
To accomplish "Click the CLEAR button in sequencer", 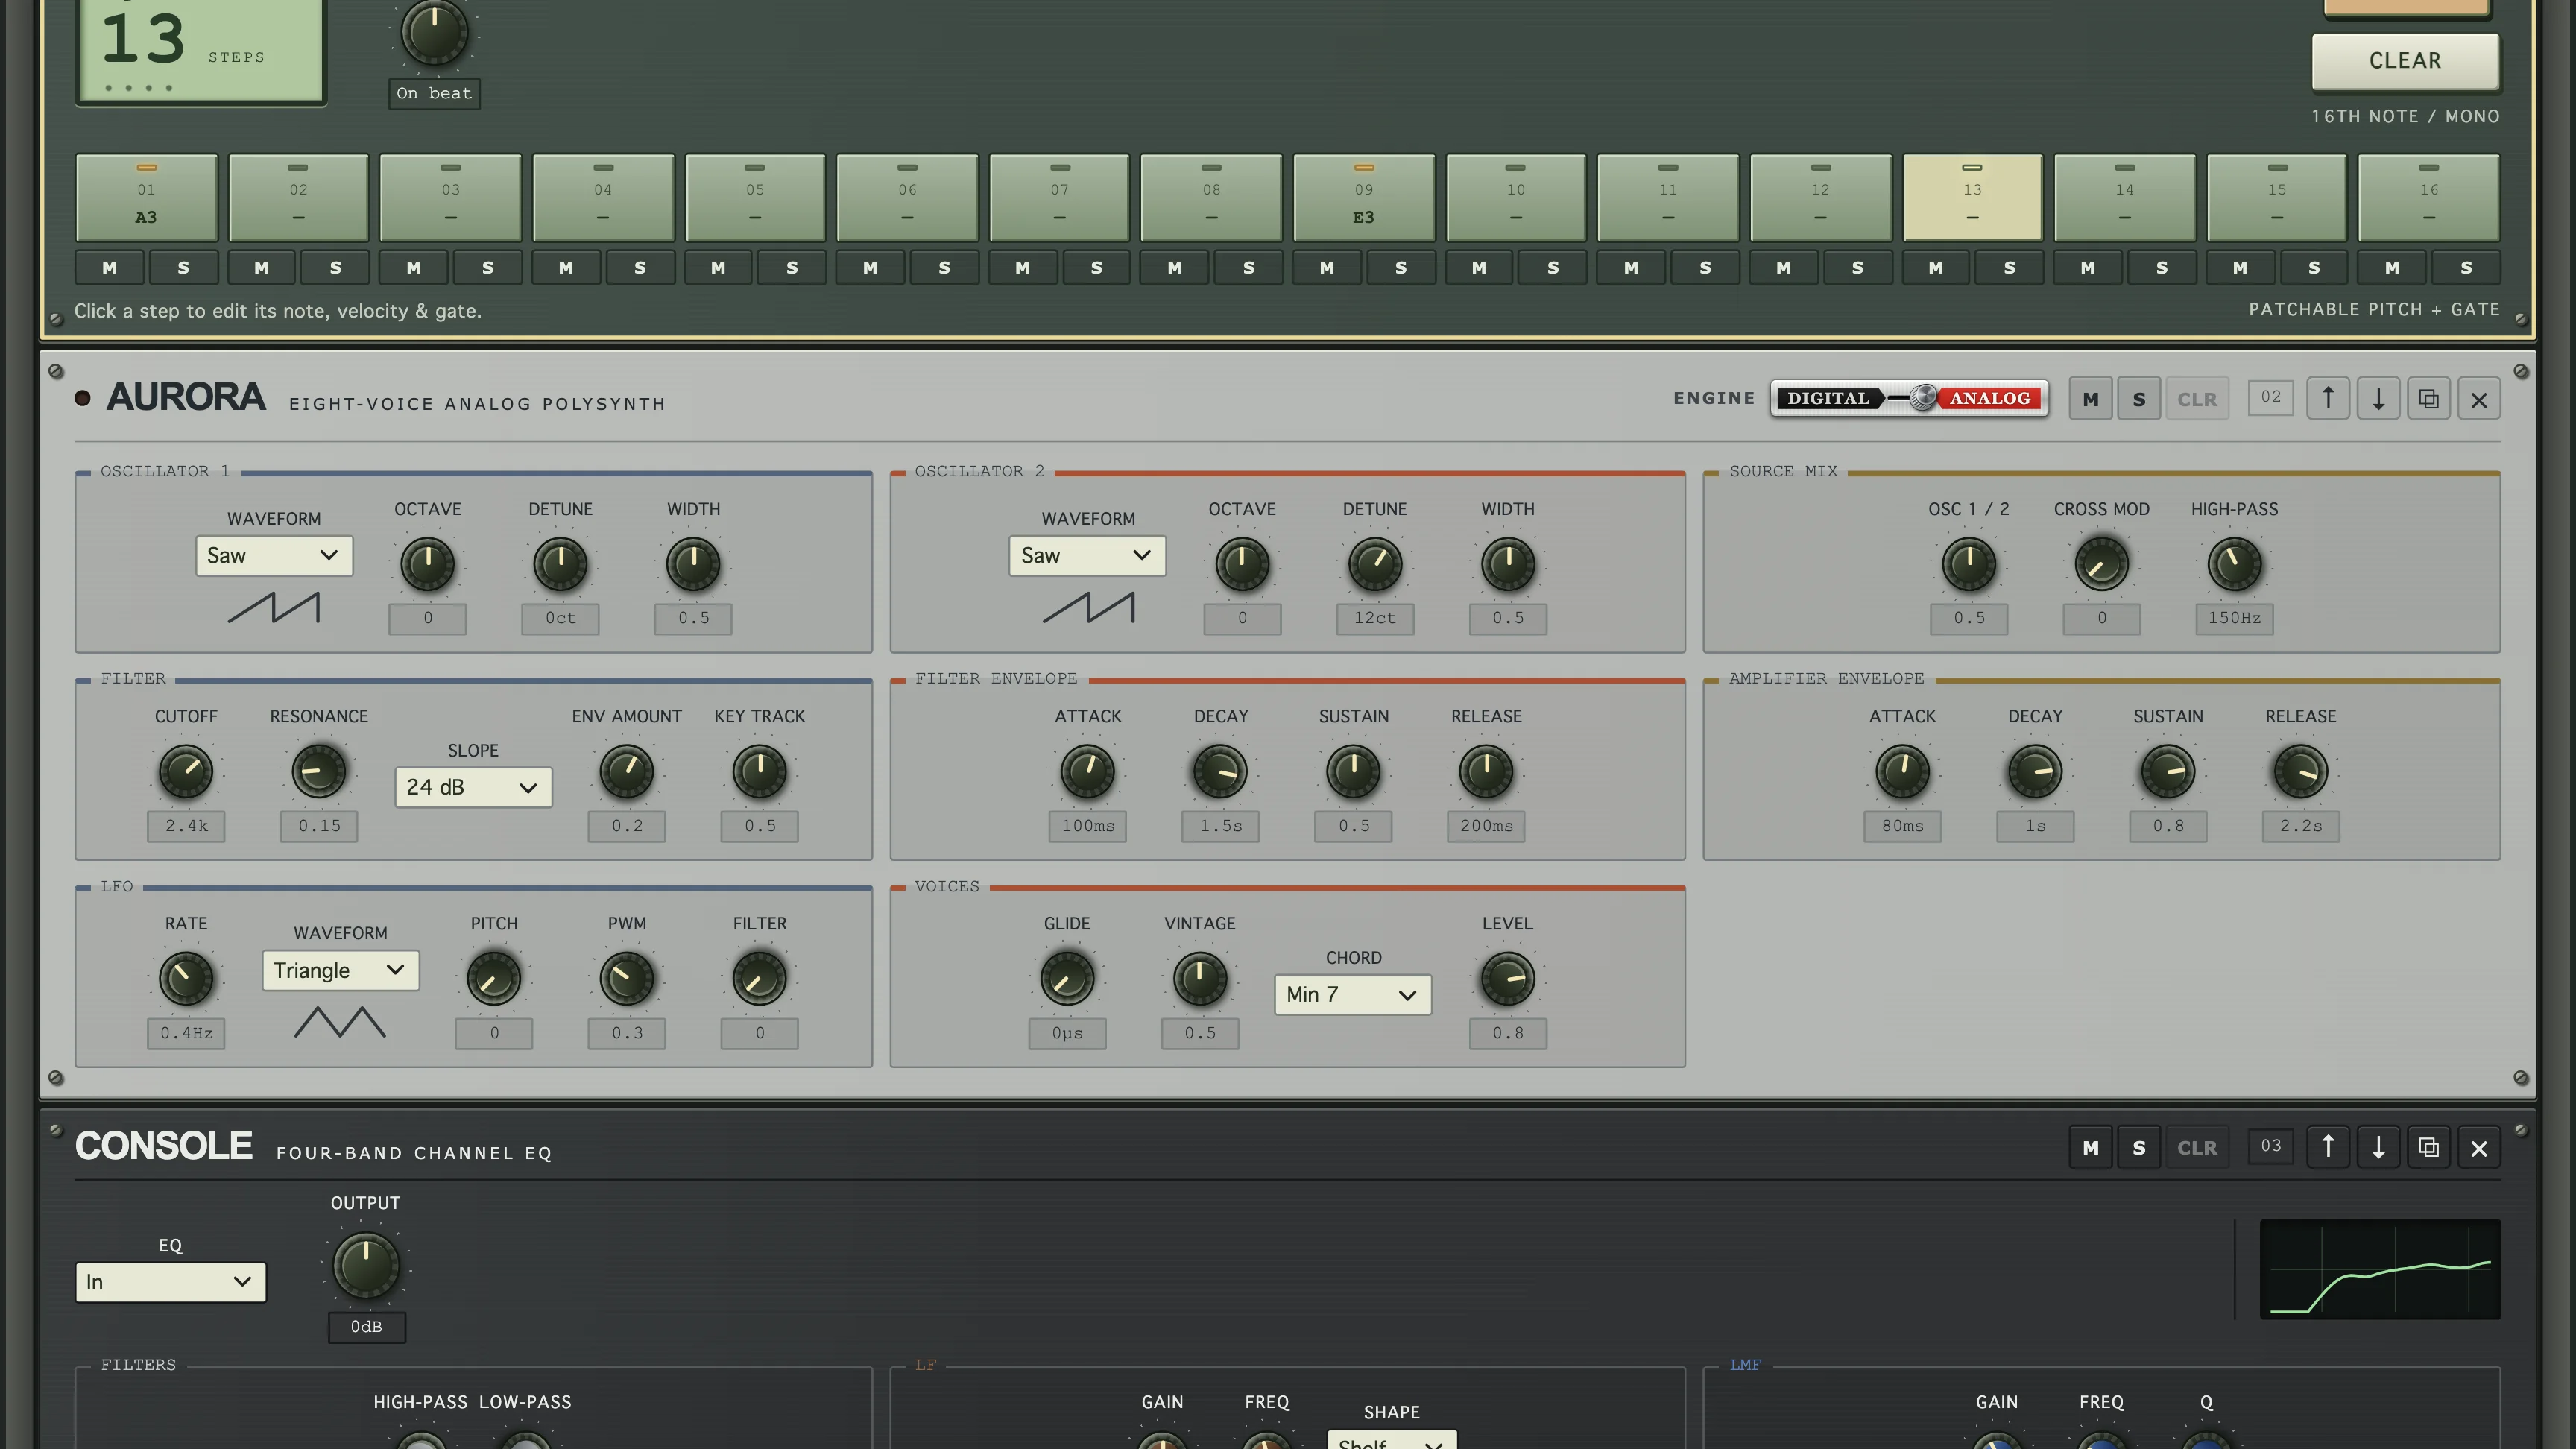I will click(x=2405, y=61).
